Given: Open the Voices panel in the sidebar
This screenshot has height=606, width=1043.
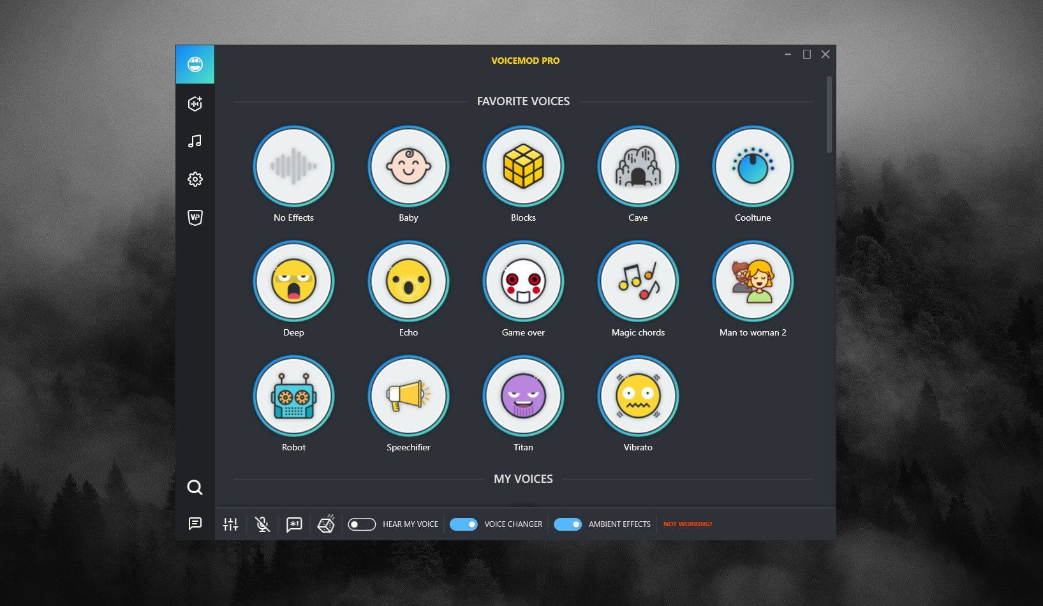Looking at the screenshot, I should (x=195, y=64).
